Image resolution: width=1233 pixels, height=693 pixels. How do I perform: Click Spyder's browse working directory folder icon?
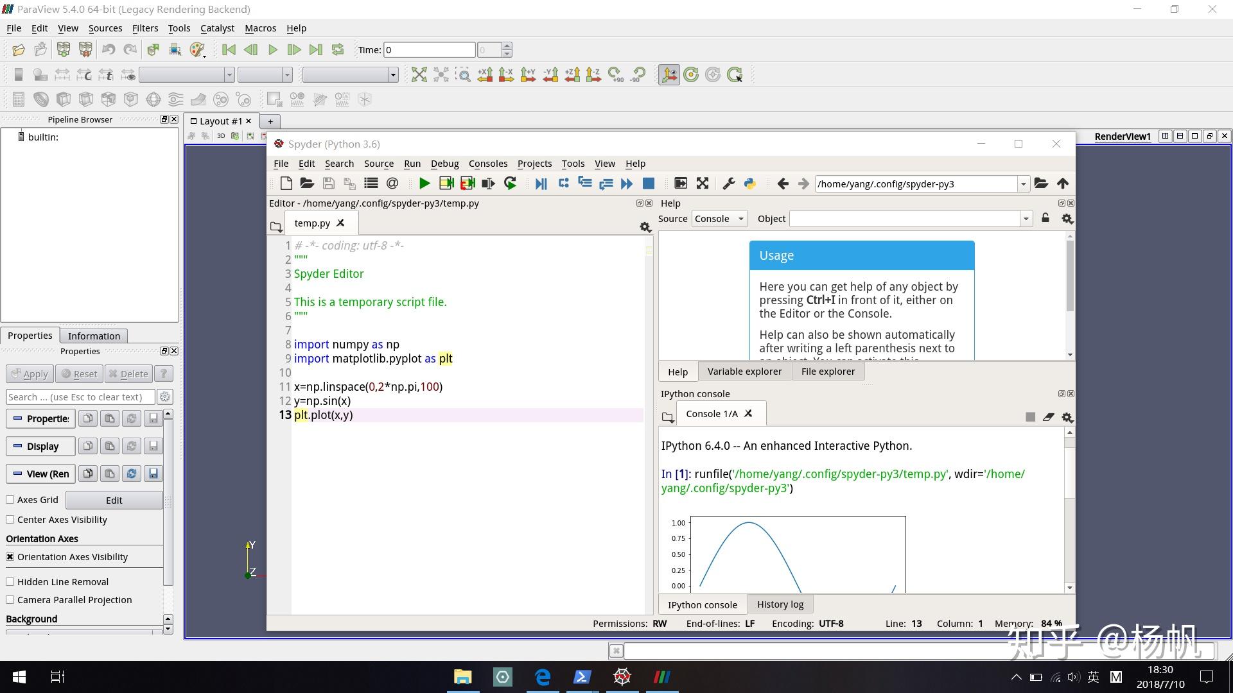[1041, 184]
